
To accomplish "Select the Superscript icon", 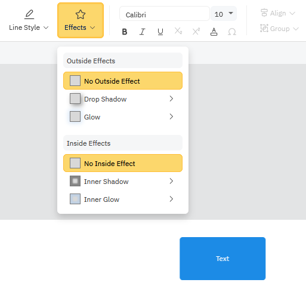I will coord(196,32).
